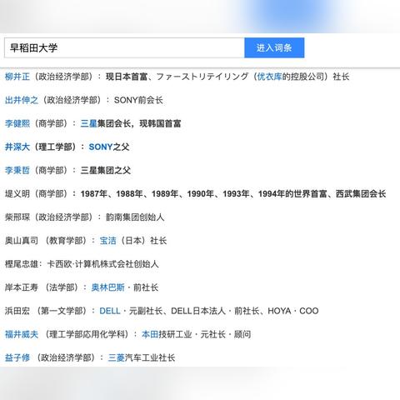Click the blue SONY link
The height and width of the screenshot is (400, 400).
101,147
